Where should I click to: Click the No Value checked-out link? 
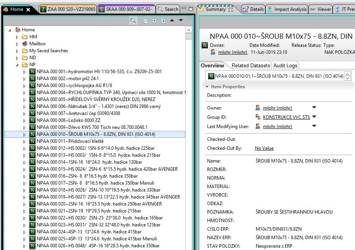coord(264,148)
